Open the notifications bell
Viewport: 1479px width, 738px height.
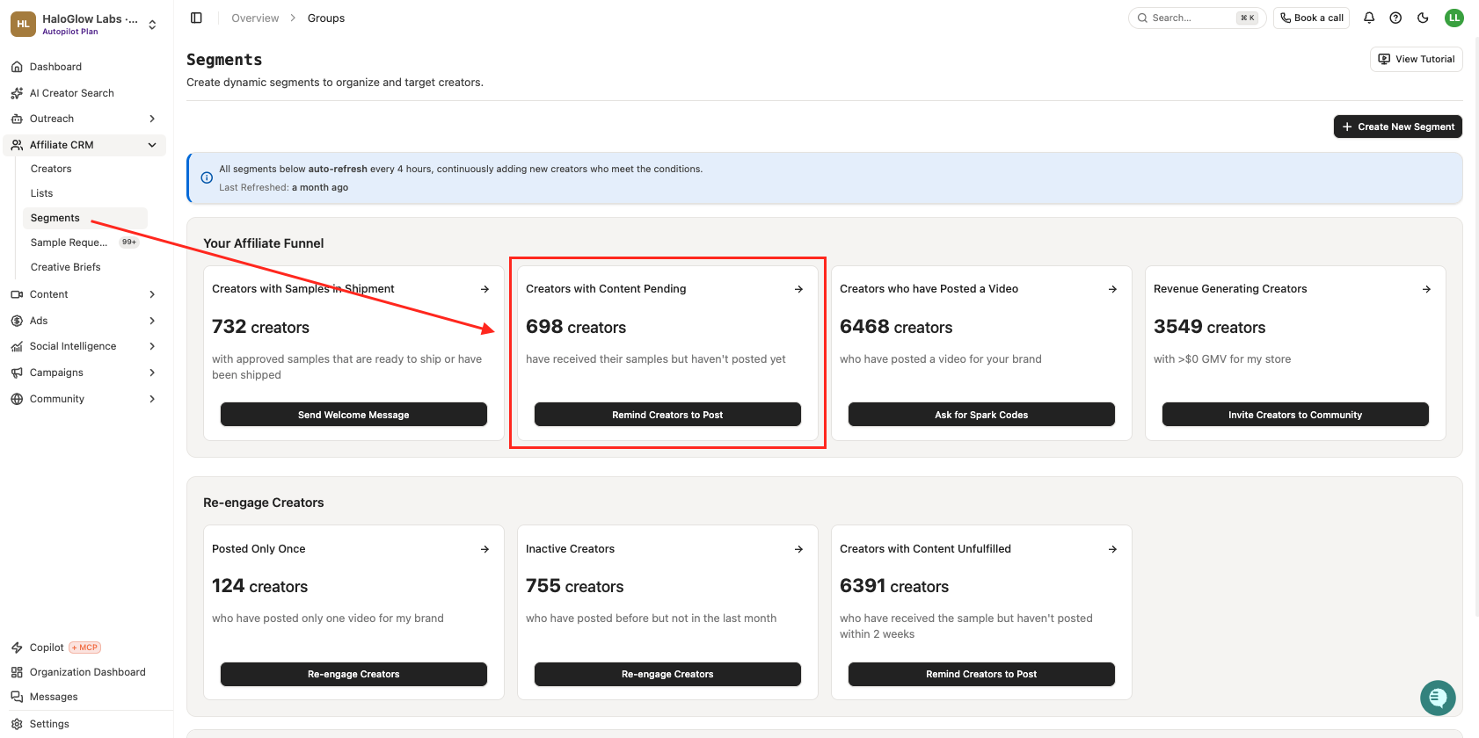click(x=1369, y=18)
